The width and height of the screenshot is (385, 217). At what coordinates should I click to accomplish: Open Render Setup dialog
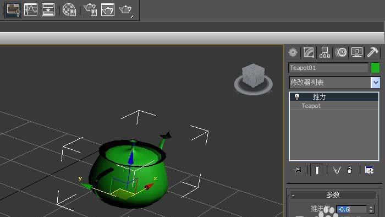90,9
